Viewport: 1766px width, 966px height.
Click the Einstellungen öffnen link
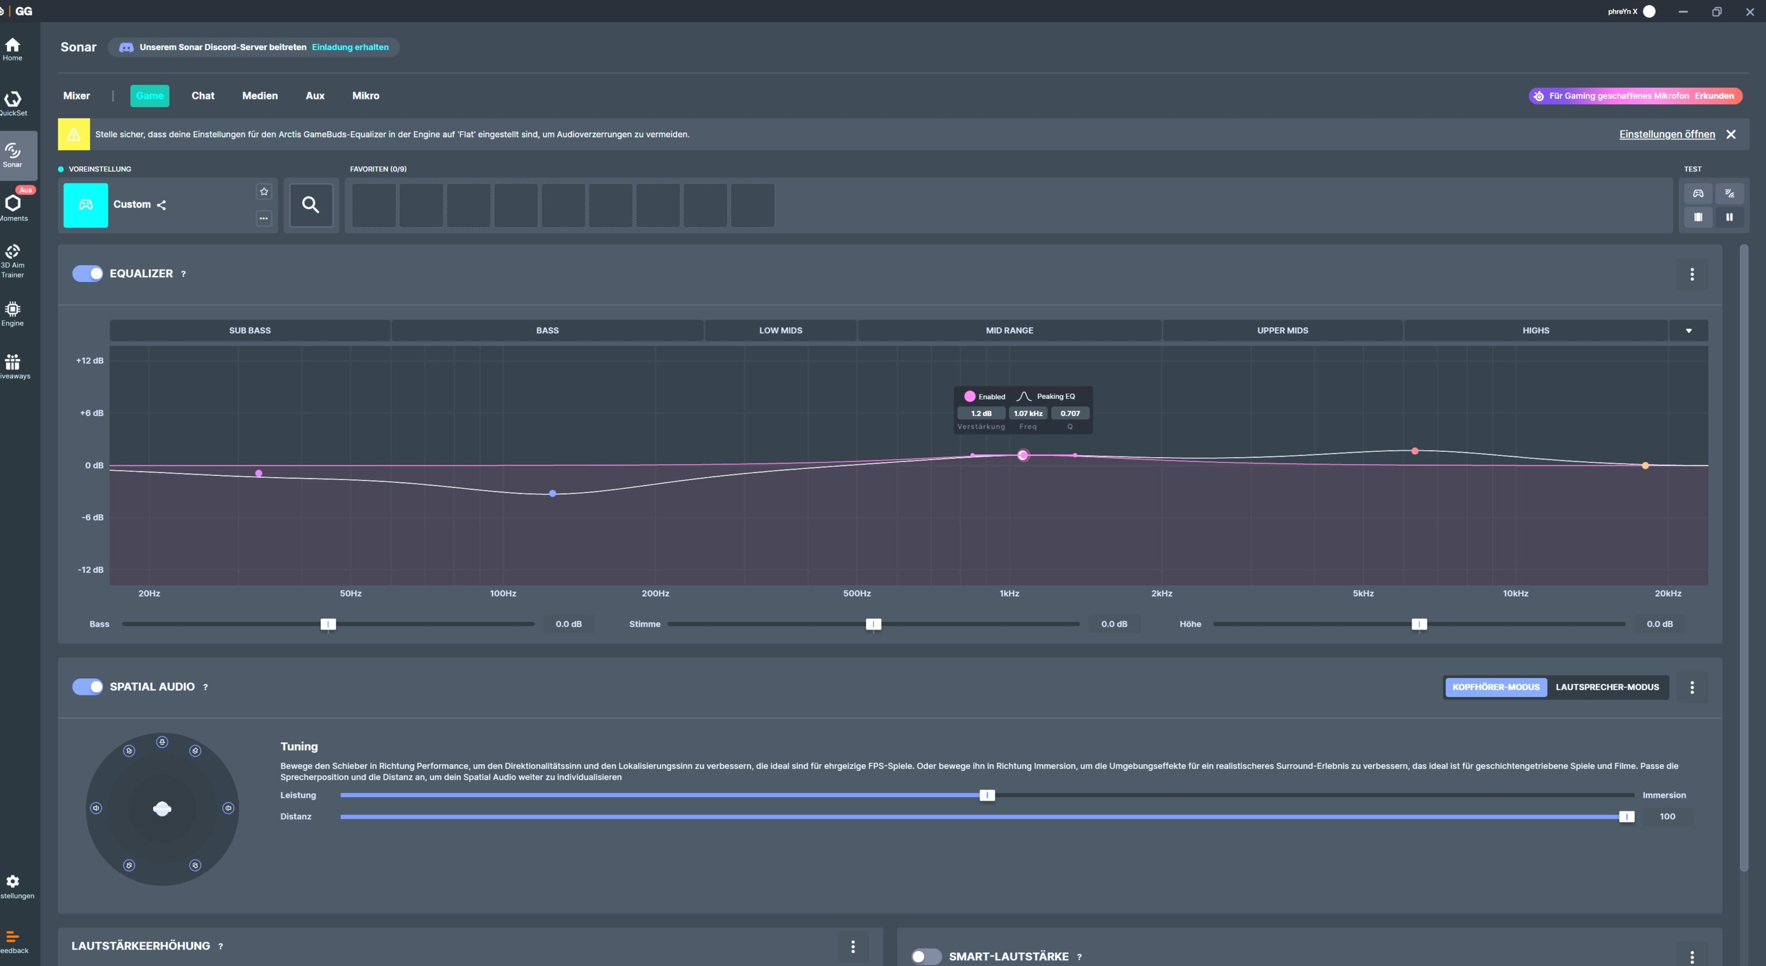[1667, 134]
